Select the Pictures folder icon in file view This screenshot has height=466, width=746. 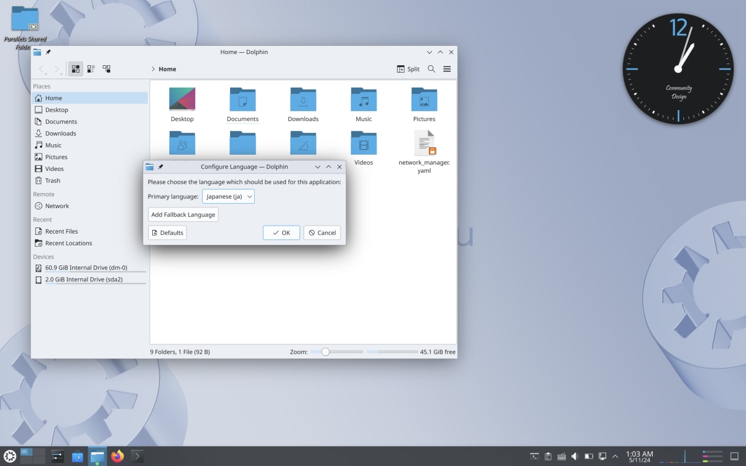[424, 99]
